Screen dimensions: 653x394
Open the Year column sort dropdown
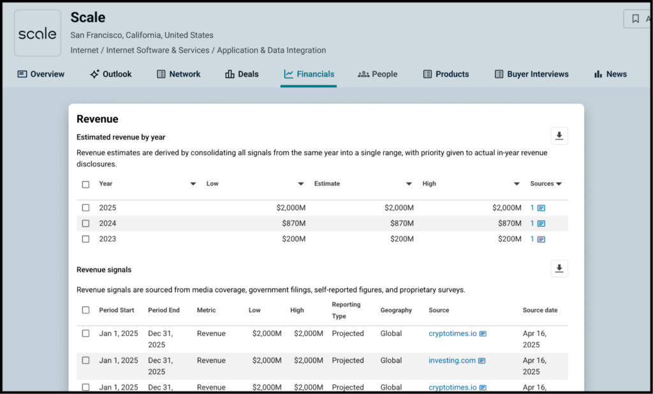point(193,184)
